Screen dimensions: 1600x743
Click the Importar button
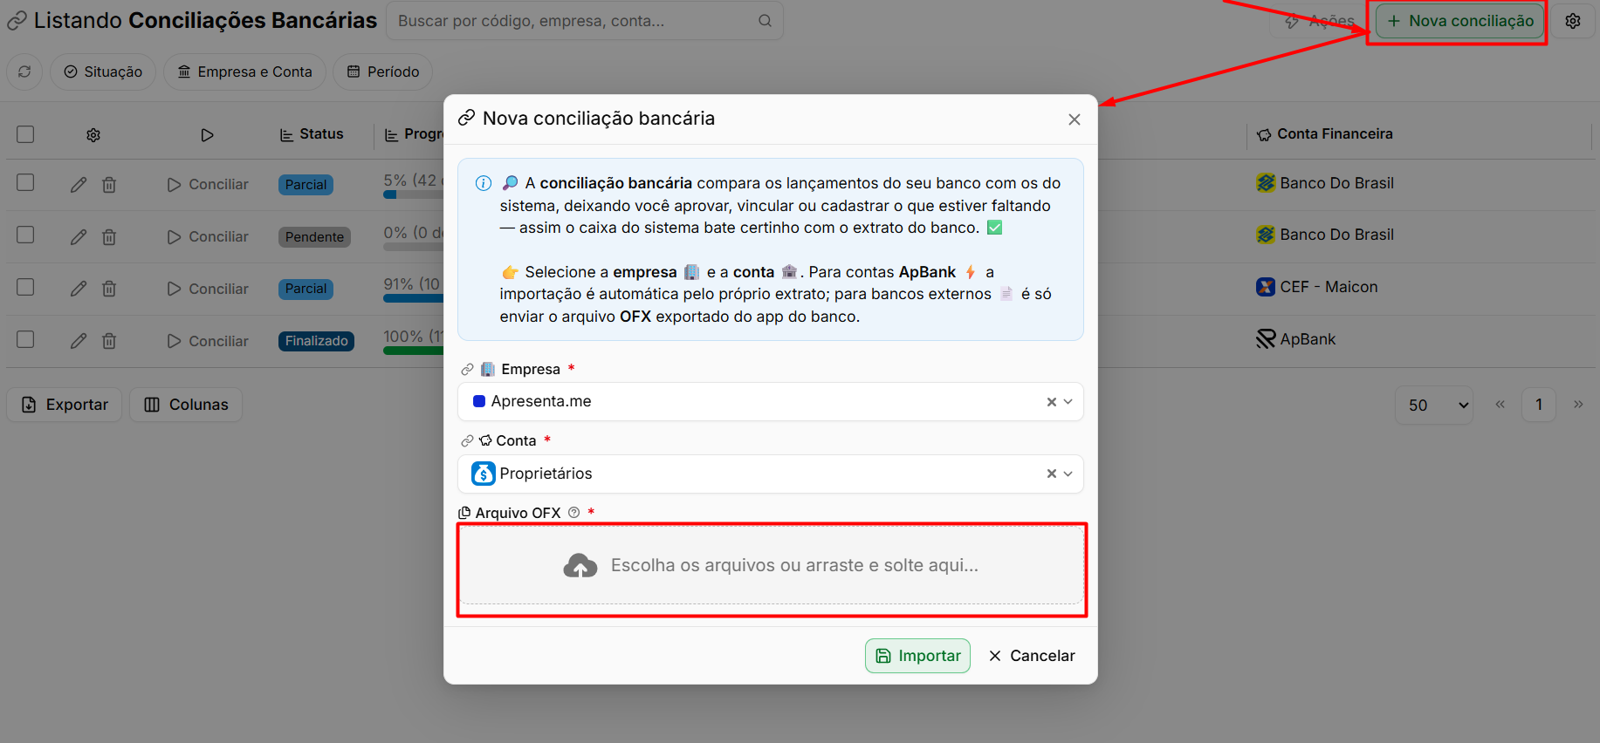point(917,656)
